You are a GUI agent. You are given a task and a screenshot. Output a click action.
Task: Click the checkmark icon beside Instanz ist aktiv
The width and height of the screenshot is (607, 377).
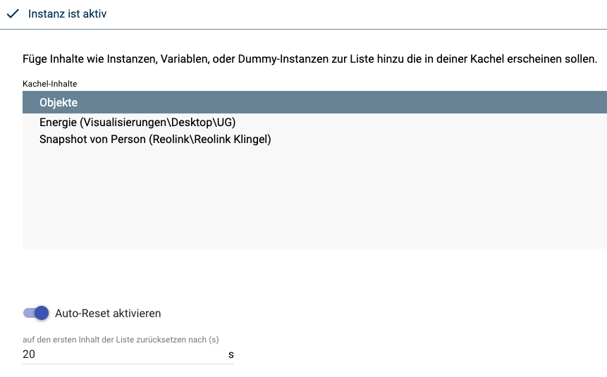[x=12, y=13]
